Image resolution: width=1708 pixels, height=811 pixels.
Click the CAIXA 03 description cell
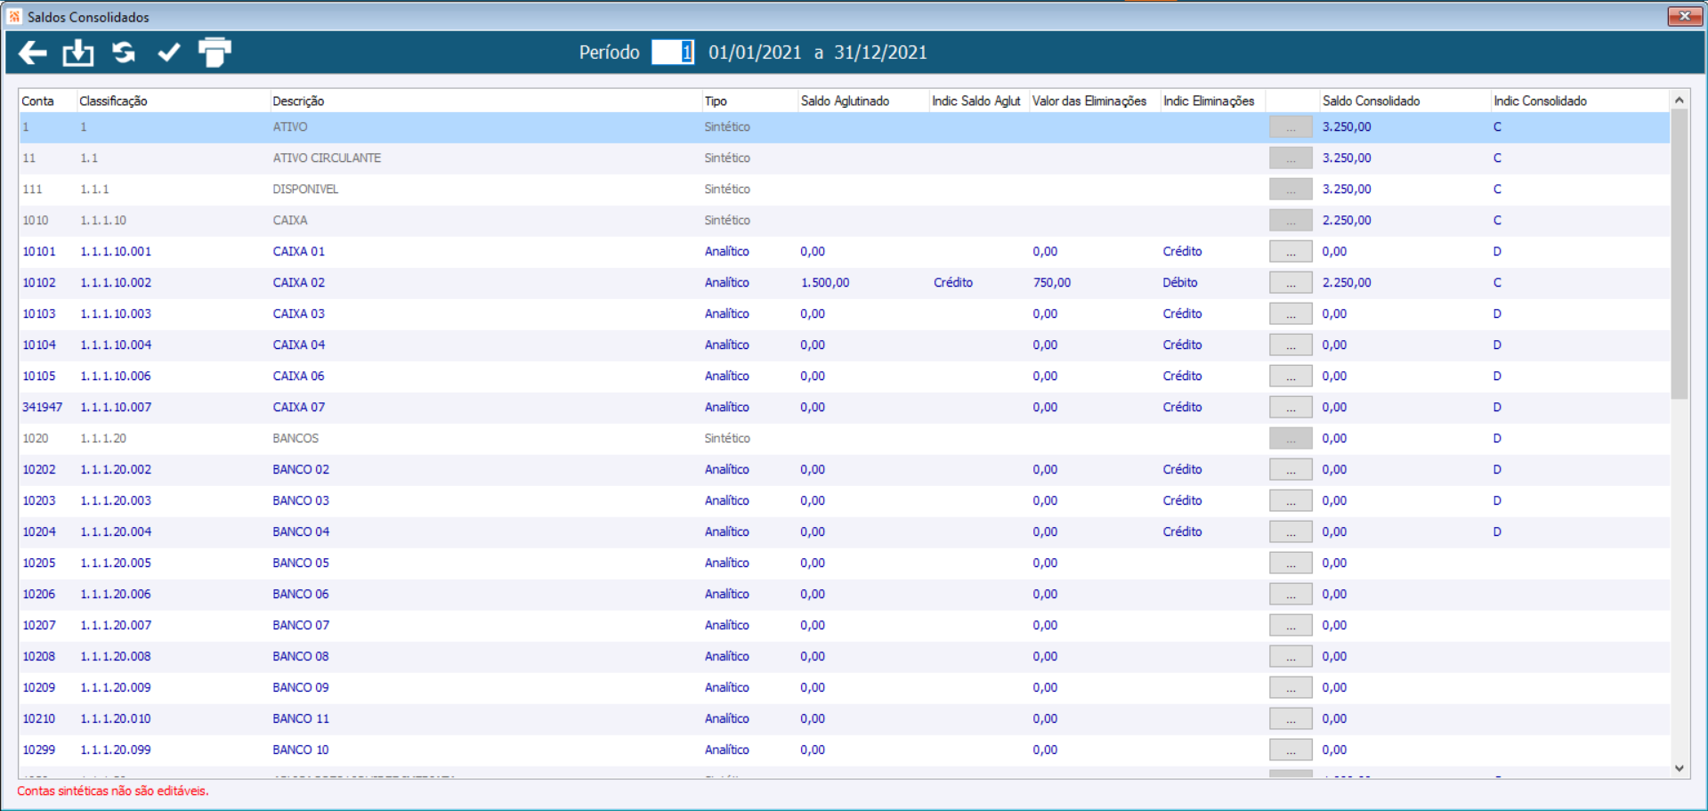point(299,314)
